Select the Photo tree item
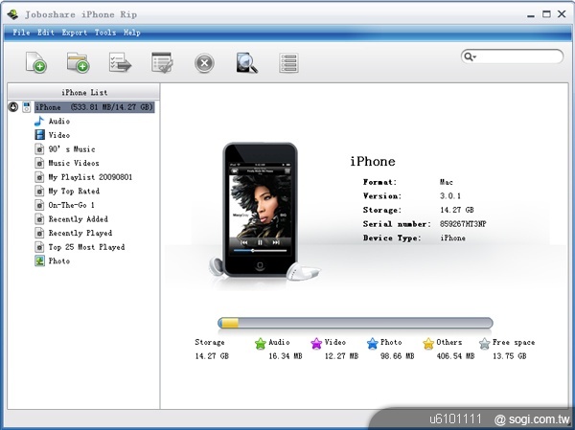The height and width of the screenshot is (430, 575). (59, 261)
